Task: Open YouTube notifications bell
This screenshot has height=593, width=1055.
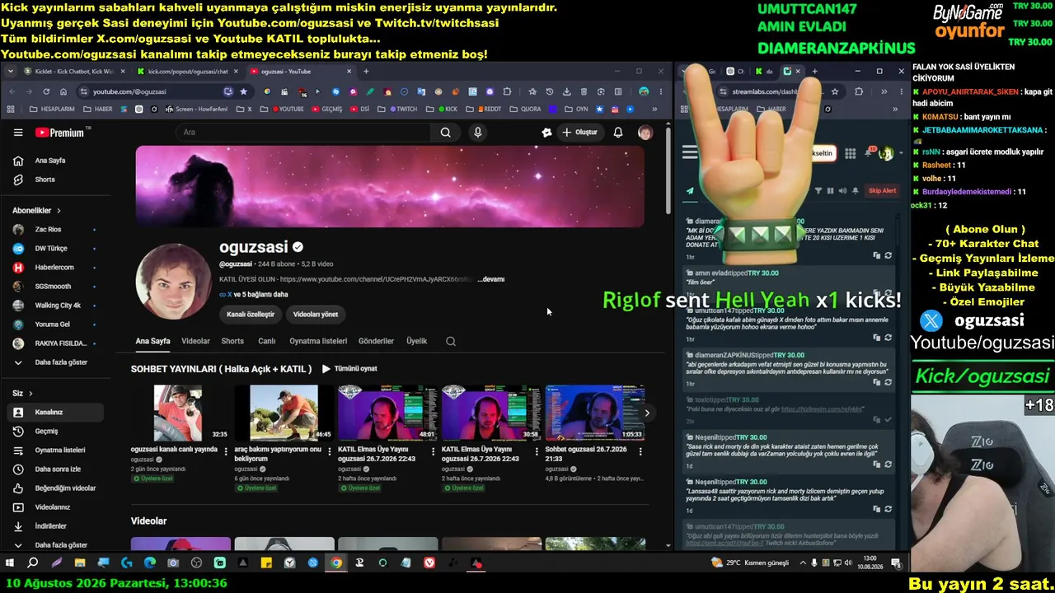Action: (x=618, y=133)
